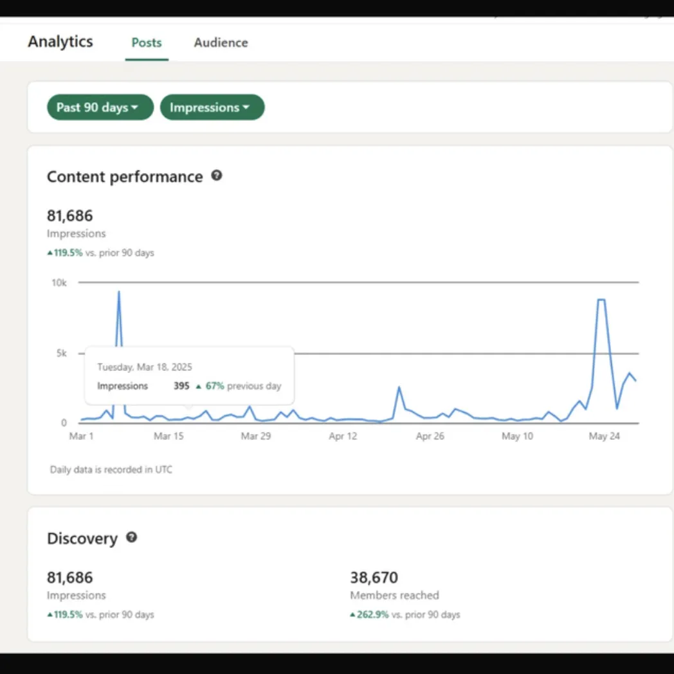Click the Mar 18, 2025 tooltip date

click(x=145, y=367)
